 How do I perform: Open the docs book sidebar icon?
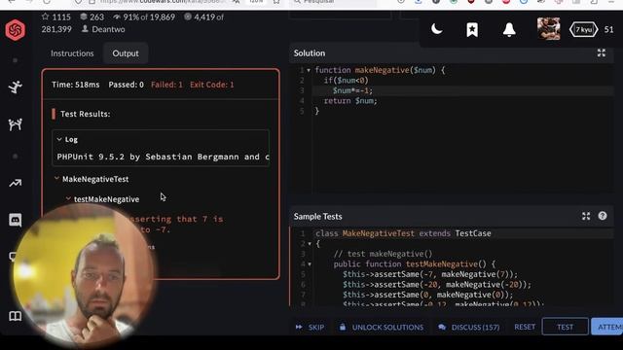[x=16, y=316]
